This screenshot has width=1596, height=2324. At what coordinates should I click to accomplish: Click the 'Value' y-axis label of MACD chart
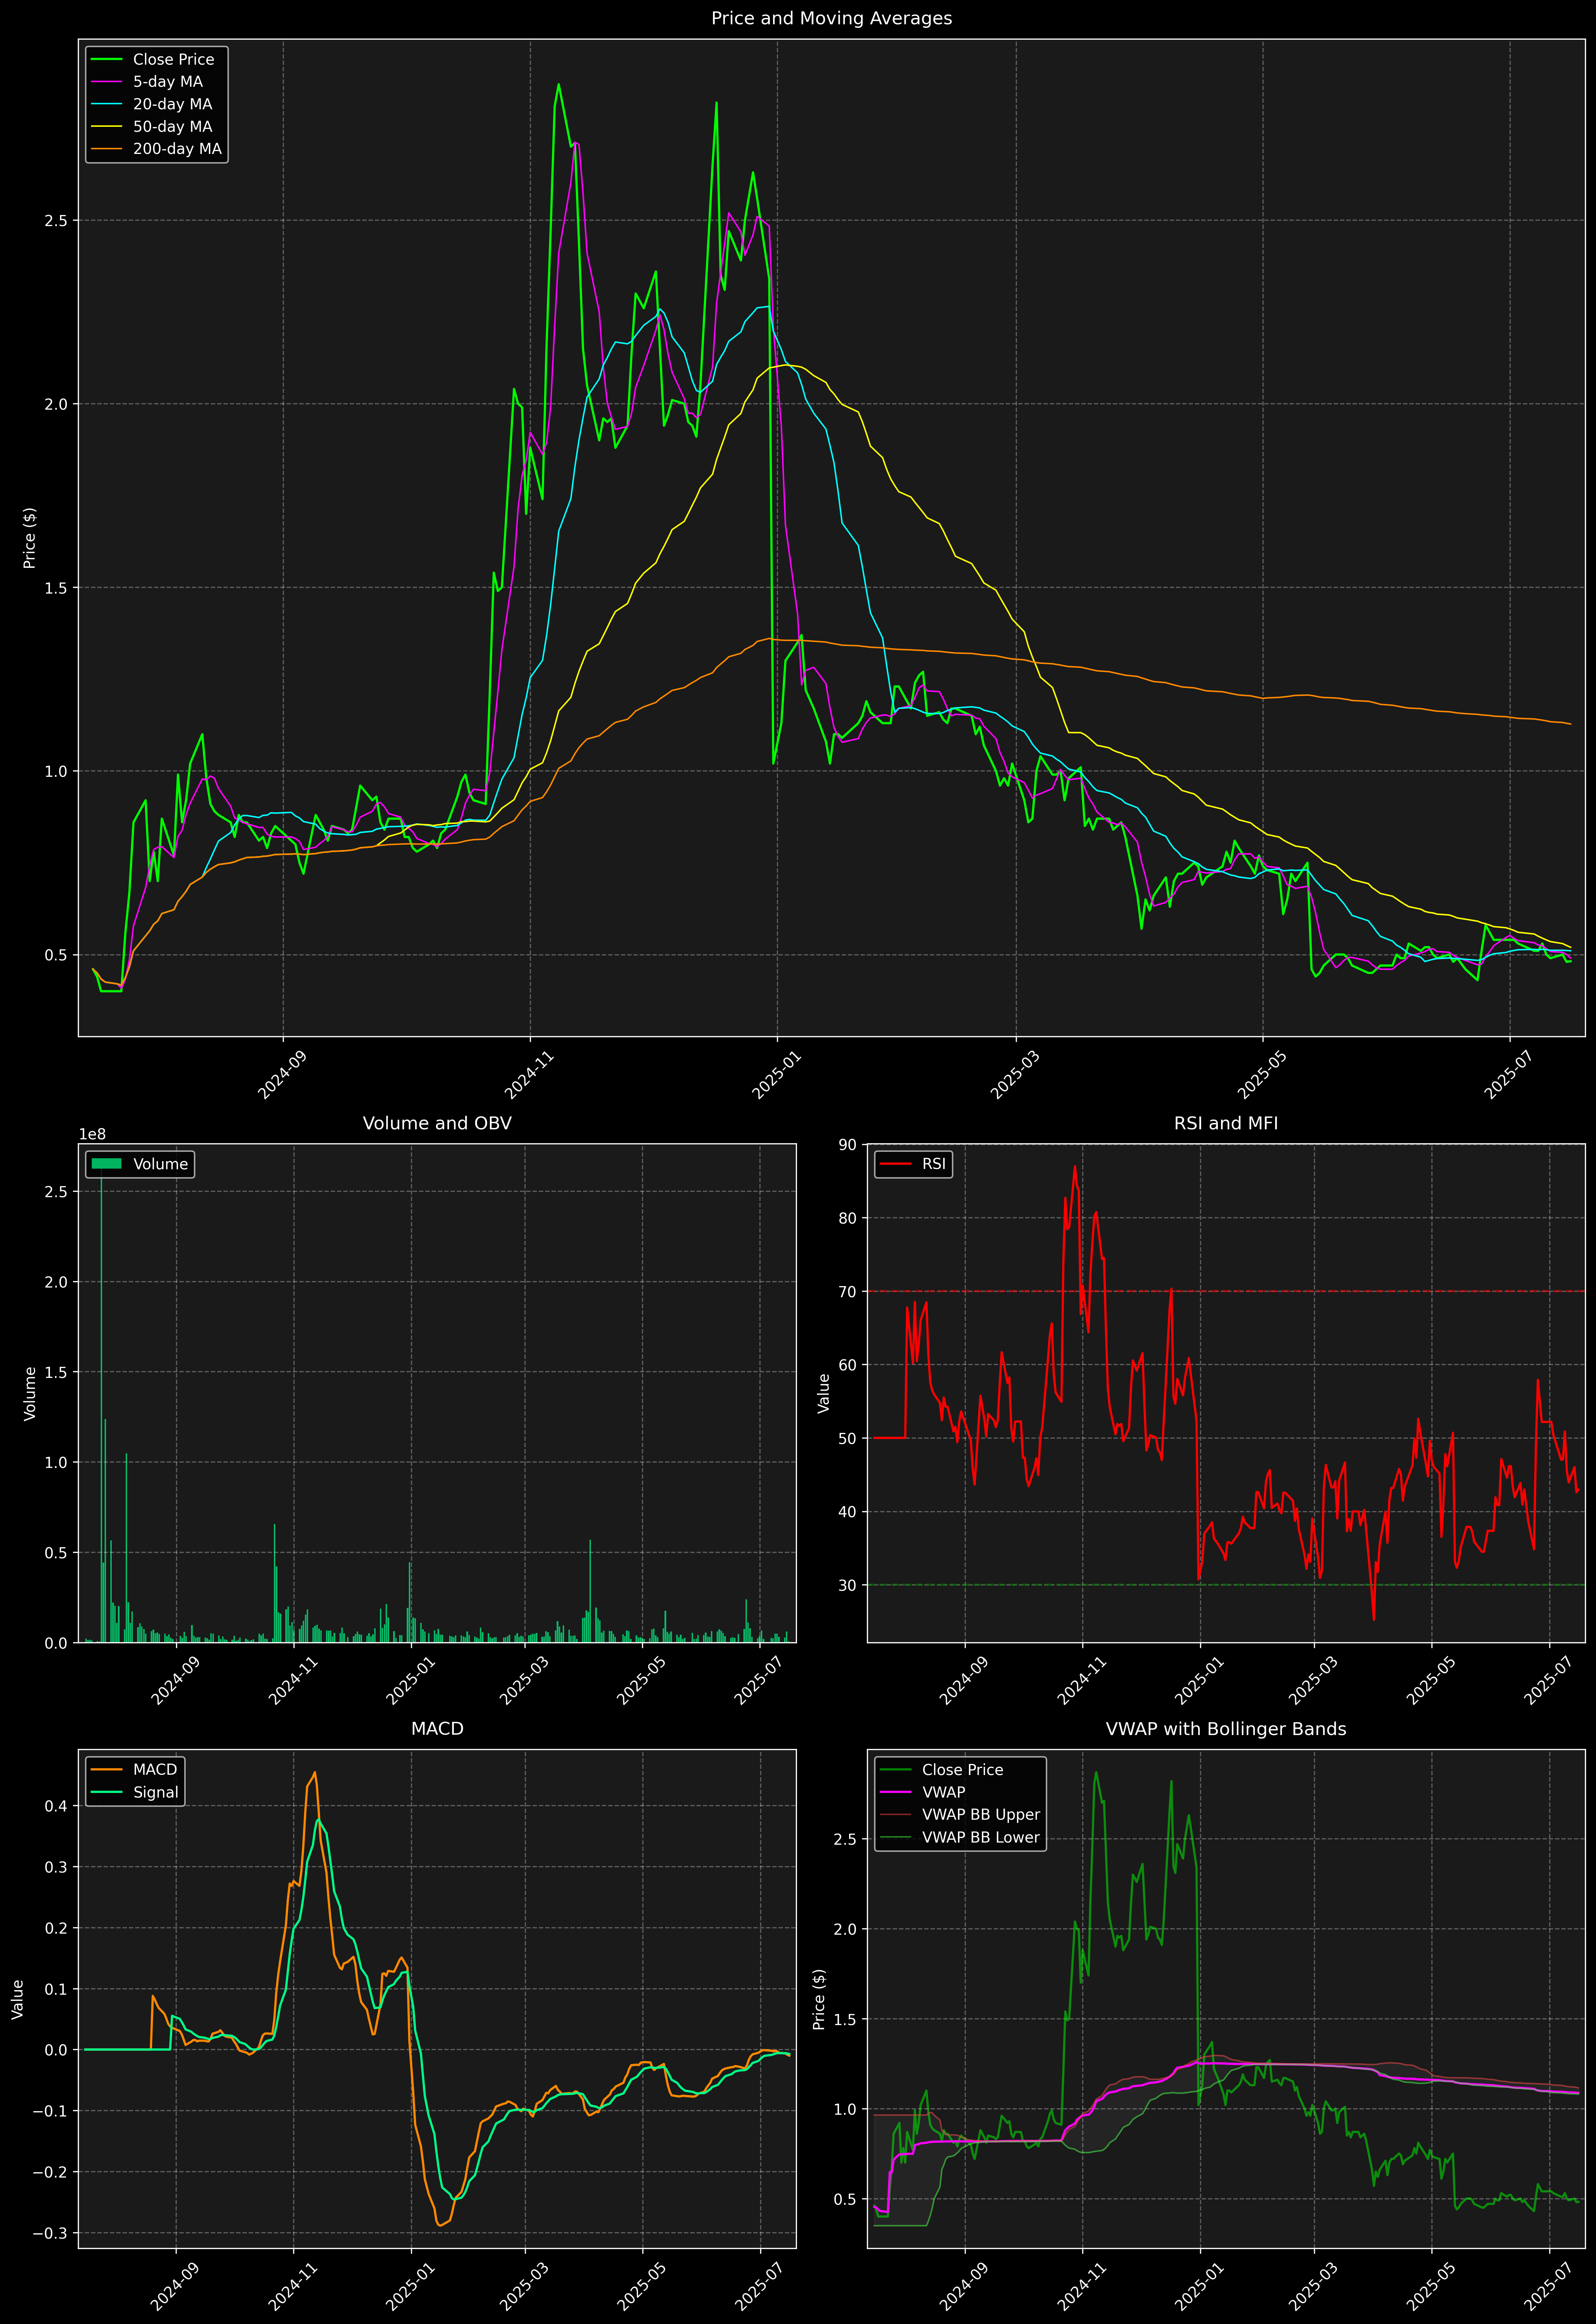click(x=17, y=1999)
